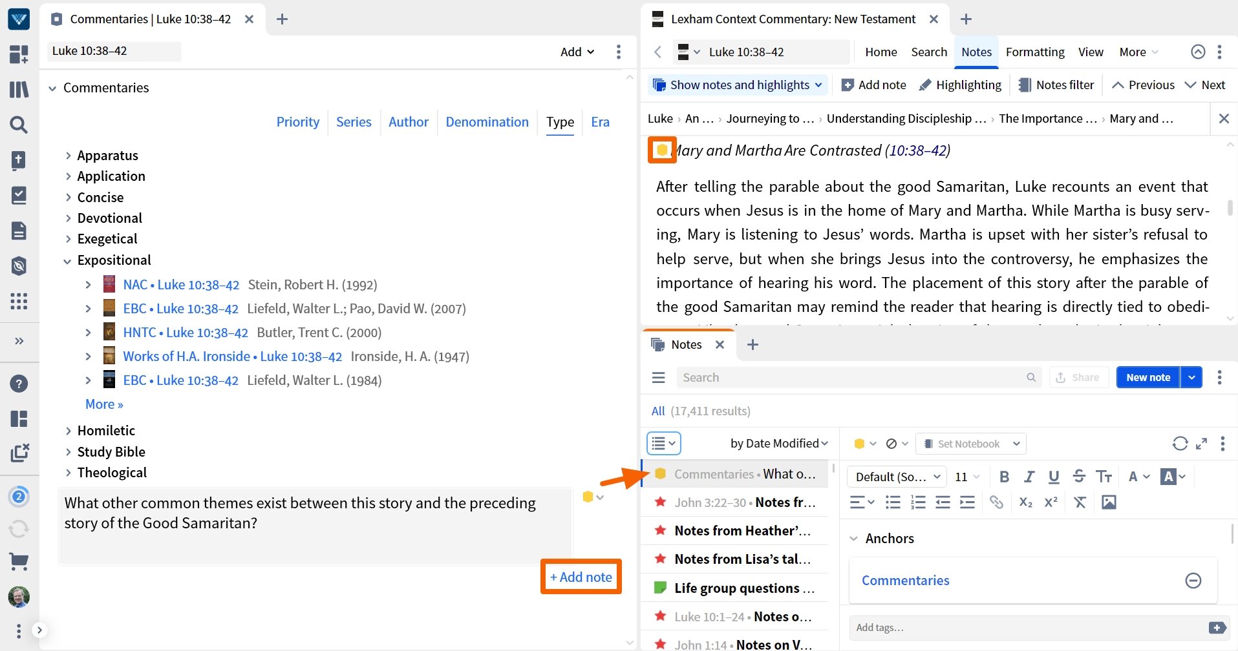The image size is (1238, 651).
Task: Click the notifications badge showing 2
Action: [x=19, y=497]
